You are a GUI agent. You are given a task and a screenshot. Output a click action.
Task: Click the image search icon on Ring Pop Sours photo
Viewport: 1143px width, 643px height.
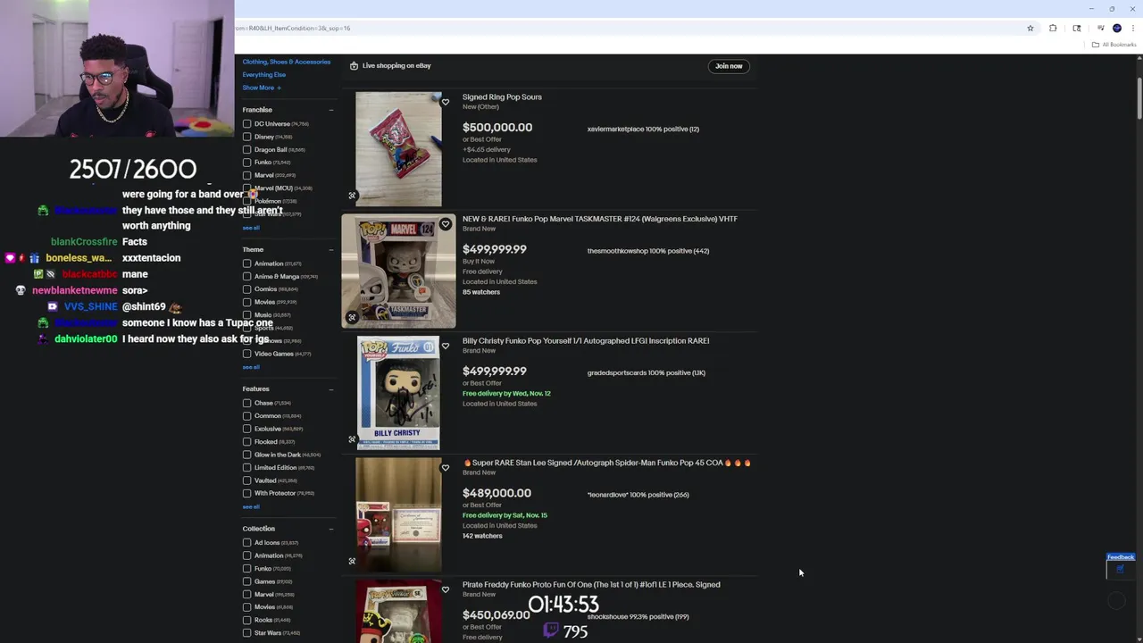352,196
